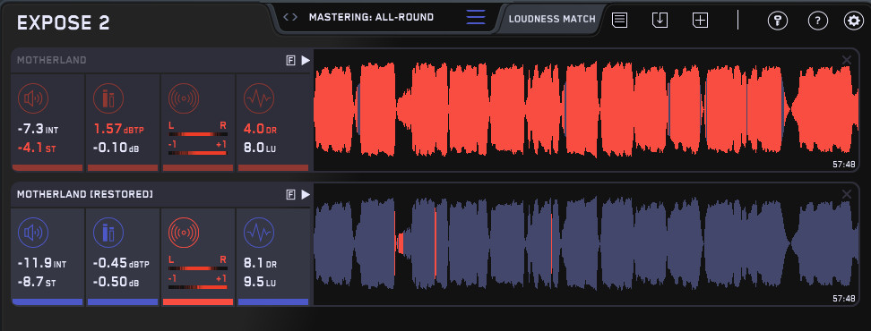Click the blue loudness speaker icon on Restored
Viewport: 871px width, 331px height.
[x=33, y=233]
